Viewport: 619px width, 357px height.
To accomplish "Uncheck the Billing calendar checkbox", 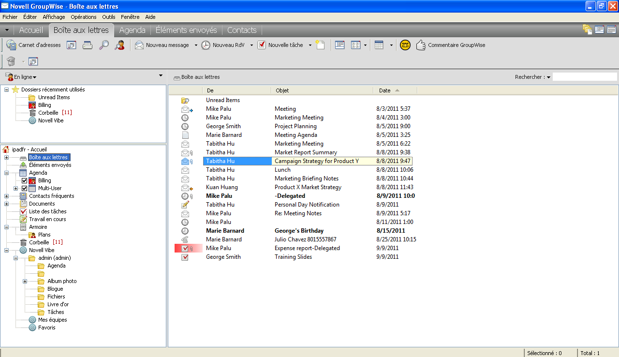I will click(x=24, y=180).
